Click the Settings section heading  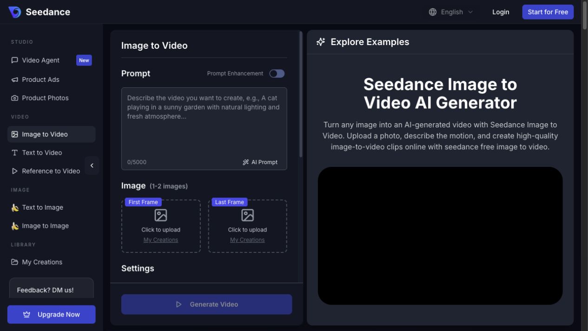click(138, 268)
